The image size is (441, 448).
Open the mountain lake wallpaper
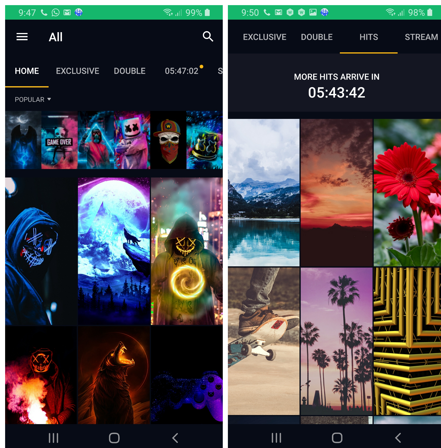coord(264,193)
